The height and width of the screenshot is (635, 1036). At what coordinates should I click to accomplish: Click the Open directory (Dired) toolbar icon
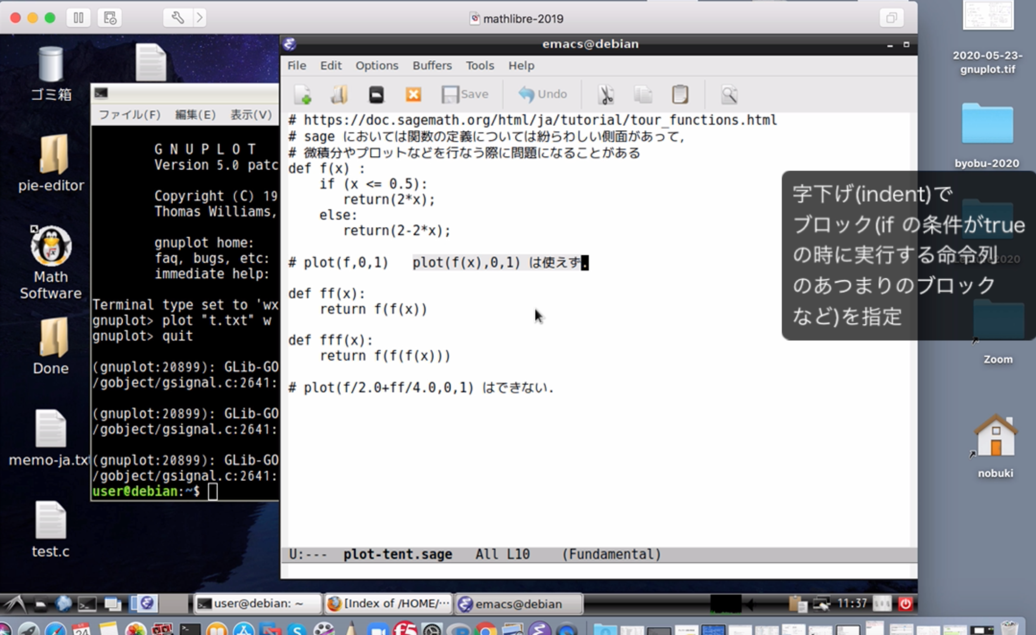click(376, 95)
